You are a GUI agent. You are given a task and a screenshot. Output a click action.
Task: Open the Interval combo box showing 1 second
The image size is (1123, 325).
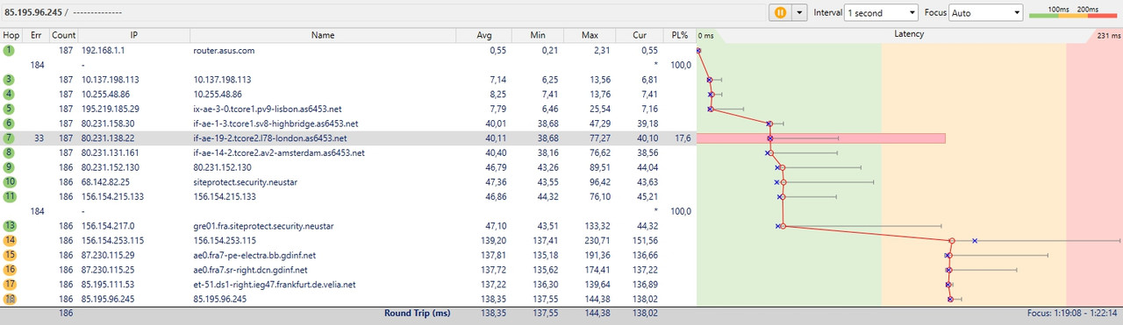[x=880, y=13]
